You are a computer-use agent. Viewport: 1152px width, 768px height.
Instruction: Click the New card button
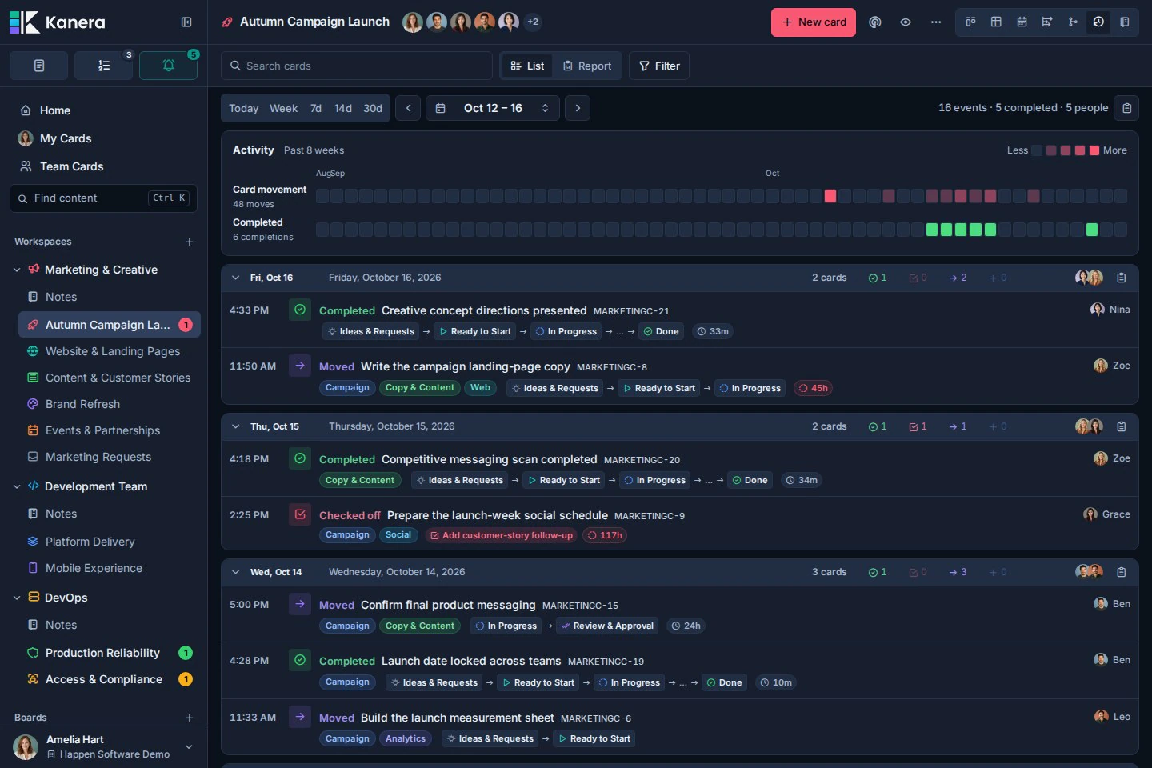click(x=814, y=22)
